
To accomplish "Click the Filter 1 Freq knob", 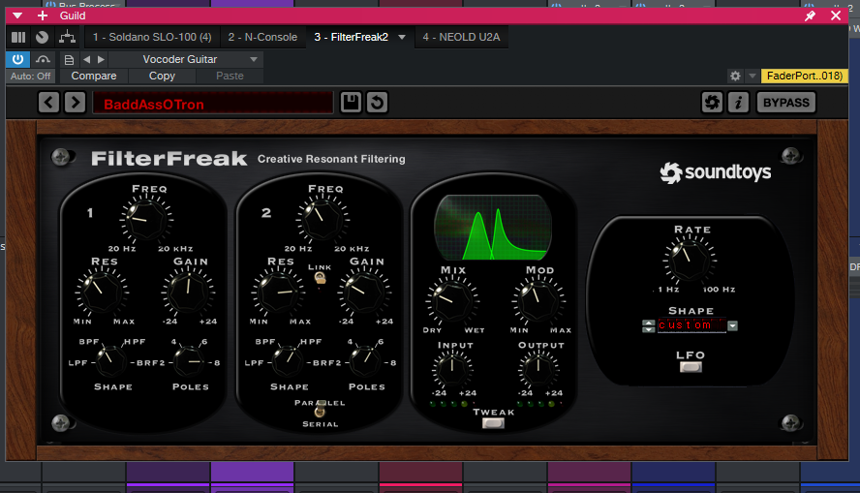I will click(x=146, y=219).
